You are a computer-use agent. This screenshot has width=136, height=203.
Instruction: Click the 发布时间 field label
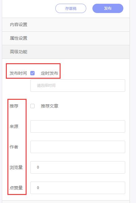18,73
